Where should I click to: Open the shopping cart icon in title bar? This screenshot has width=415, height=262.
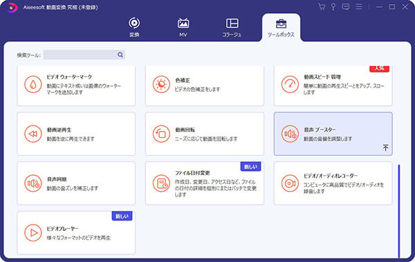click(x=322, y=7)
